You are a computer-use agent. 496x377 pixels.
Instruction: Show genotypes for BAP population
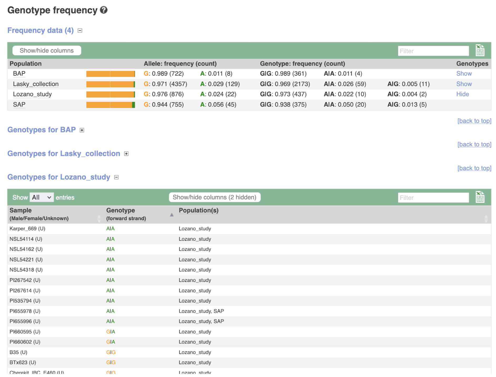point(464,74)
